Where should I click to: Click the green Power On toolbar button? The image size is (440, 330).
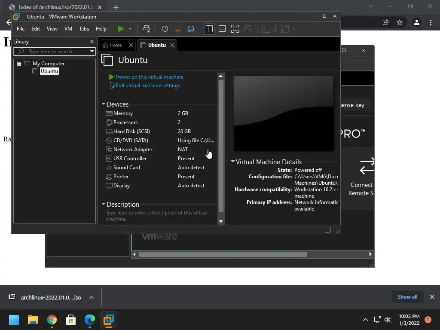tap(121, 29)
